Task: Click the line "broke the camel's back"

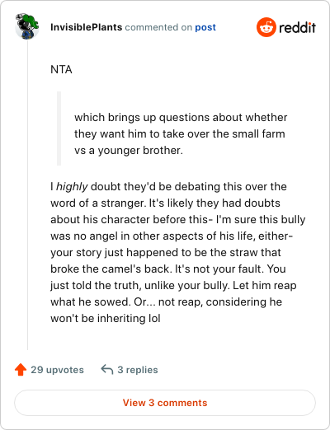Action: [110, 269]
